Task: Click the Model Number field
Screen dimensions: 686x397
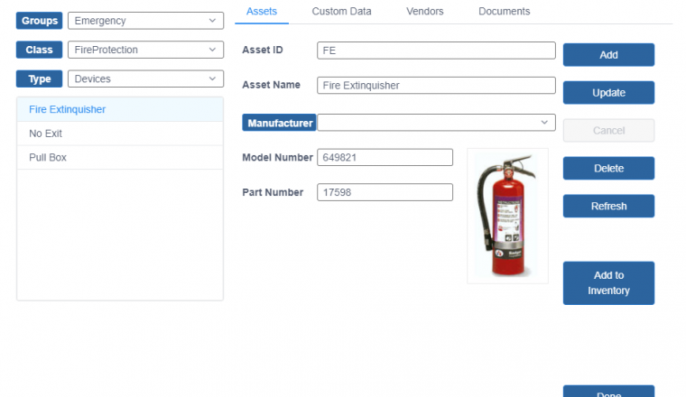Action: [385, 157]
